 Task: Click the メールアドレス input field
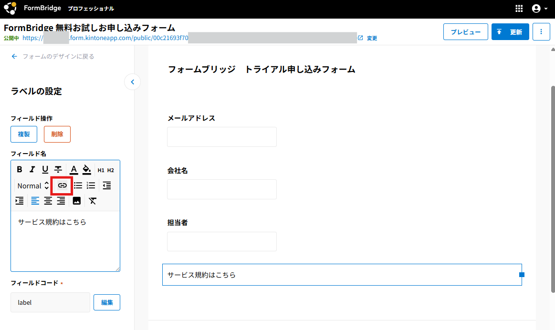pos(222,137)
